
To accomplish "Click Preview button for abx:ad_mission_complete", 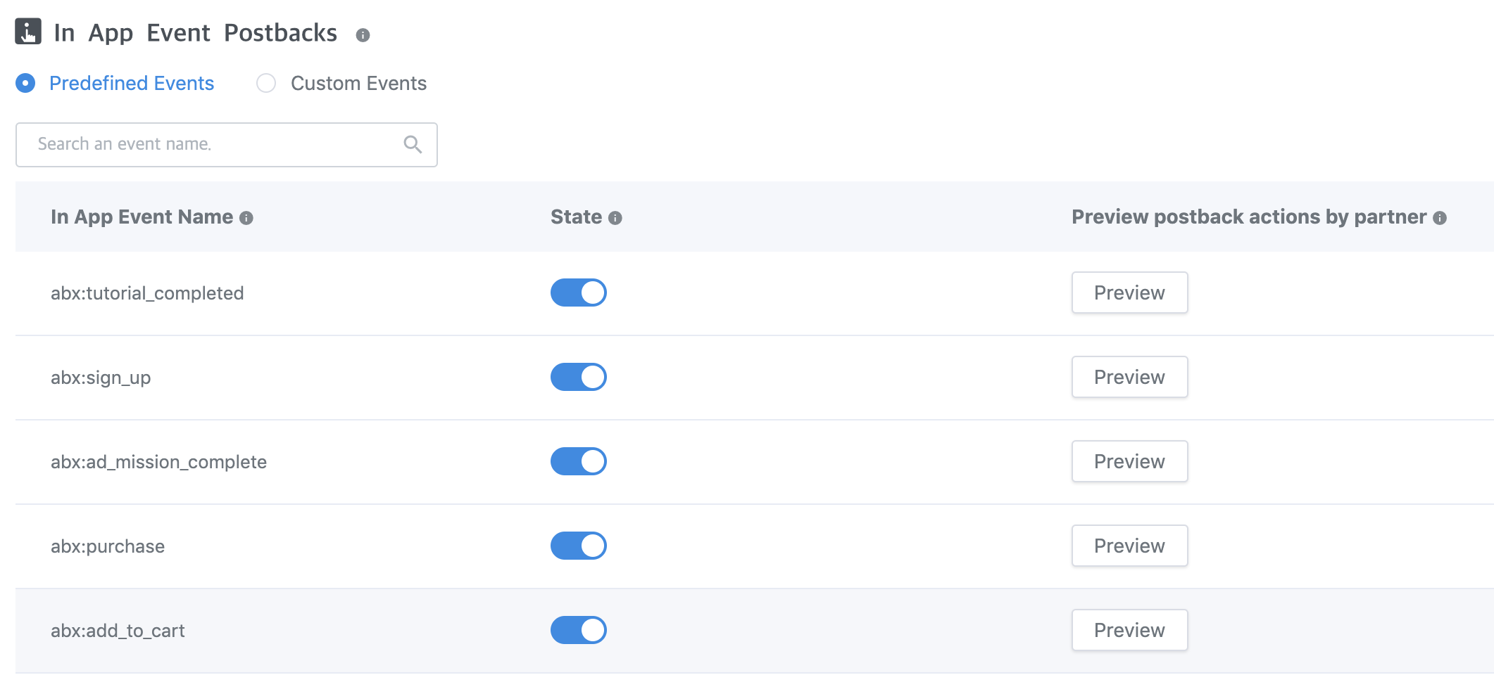I will [1129, 461].
